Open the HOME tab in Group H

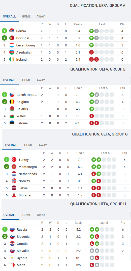(27, 215)
